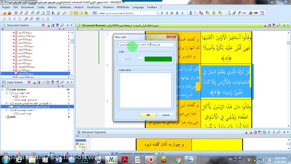Click the fx Logical activation toolbar icon
This screenshot has height=164, width=291.
coord(53,13)
